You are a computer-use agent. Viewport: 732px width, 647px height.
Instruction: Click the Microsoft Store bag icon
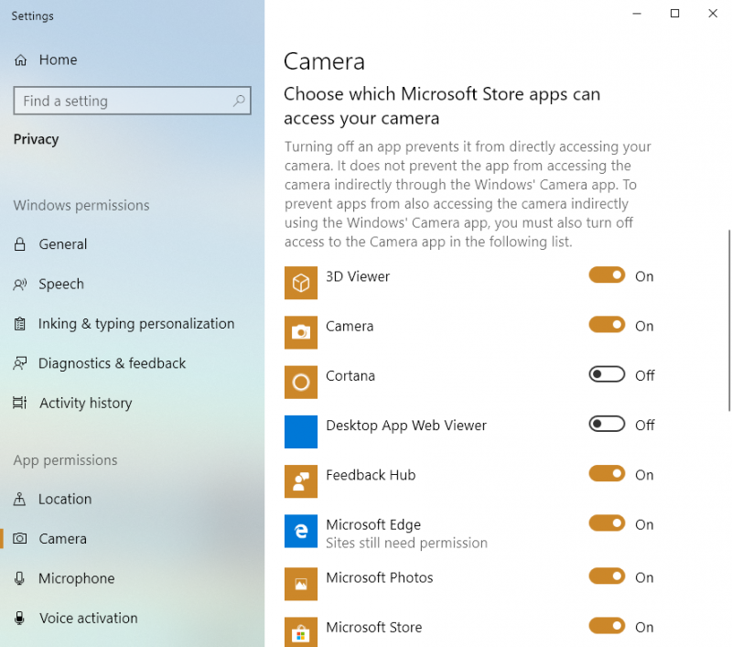(x=301, y=632)
